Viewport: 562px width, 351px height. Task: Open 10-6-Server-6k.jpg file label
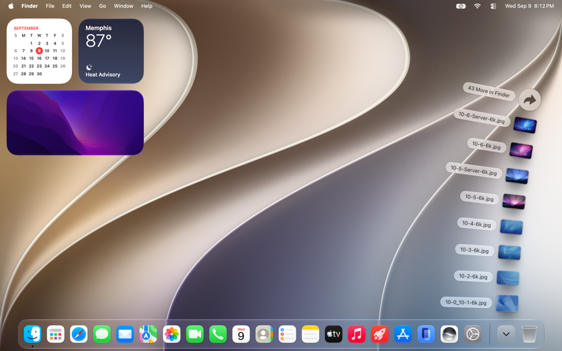tap(481, 118)
